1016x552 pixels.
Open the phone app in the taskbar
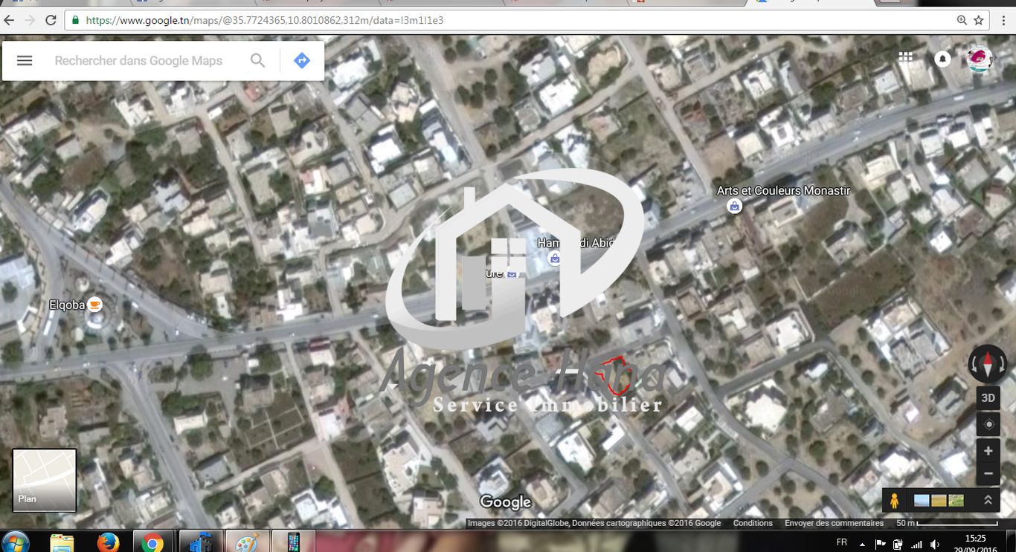(x=293, y=542)
